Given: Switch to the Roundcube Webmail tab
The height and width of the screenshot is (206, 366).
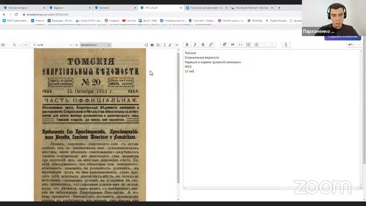Looking at the screenshot, I should pos(252,7).
